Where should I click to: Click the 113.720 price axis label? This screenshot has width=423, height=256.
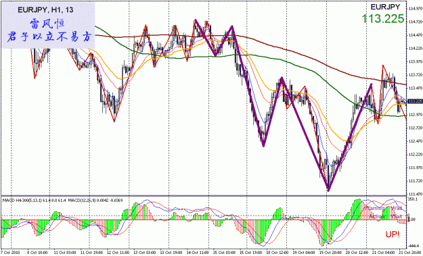(x=416, y=75)
